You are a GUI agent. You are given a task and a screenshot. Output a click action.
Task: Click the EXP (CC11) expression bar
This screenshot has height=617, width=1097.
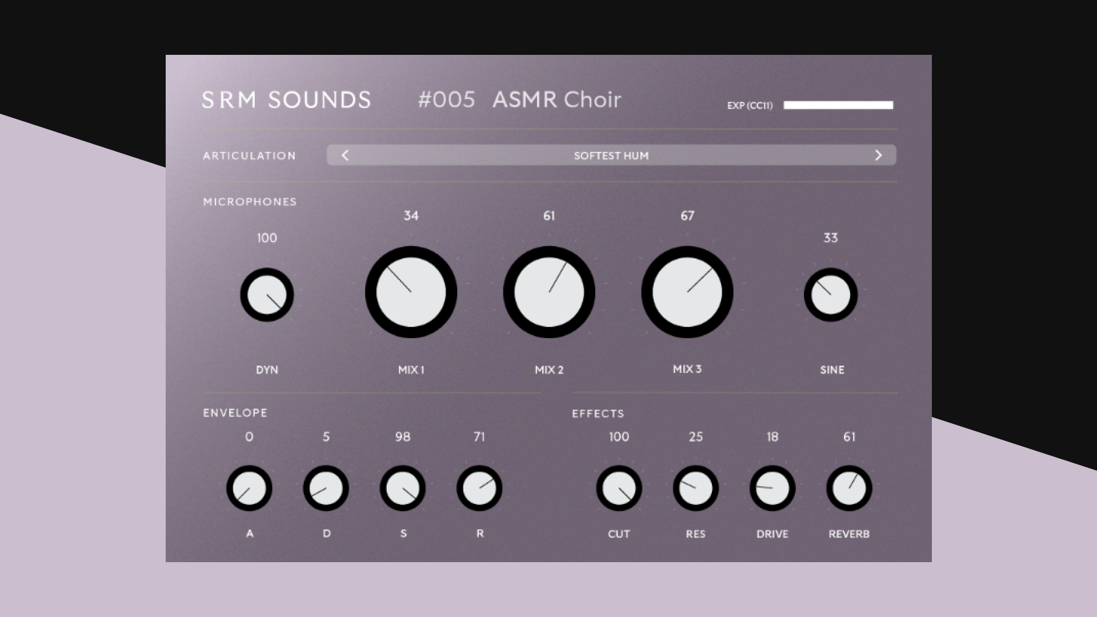point(838,105)
